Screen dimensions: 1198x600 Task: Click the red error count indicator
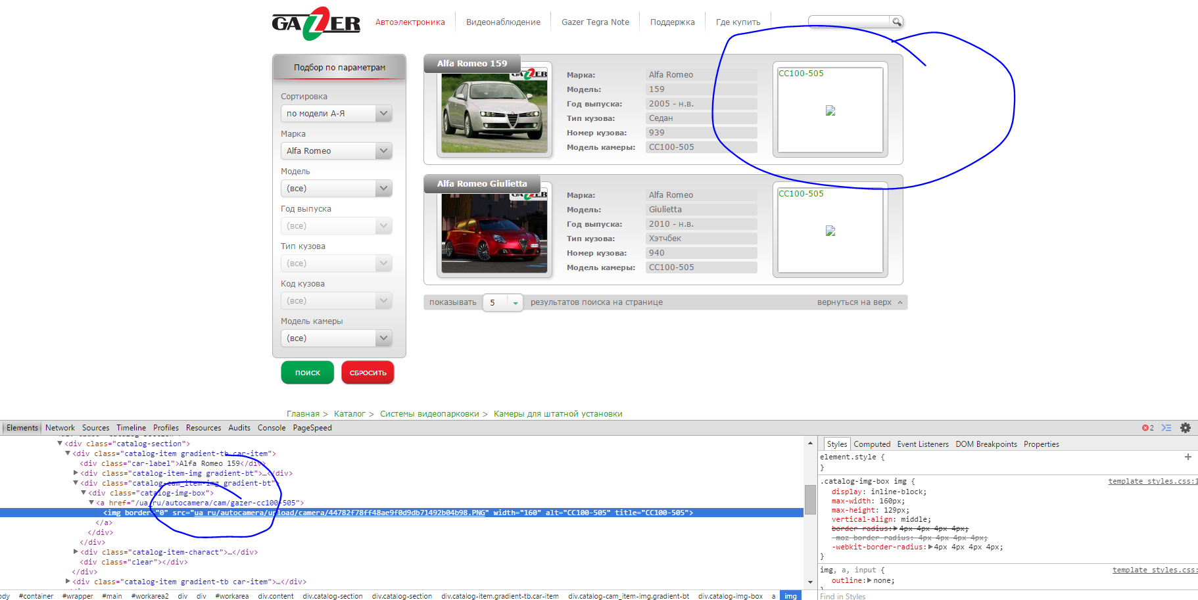click(1148, 428)
